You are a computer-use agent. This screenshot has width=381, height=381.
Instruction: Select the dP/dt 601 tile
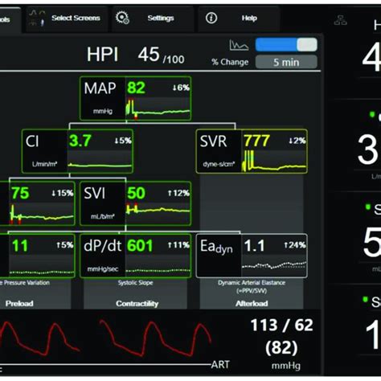[135, 256]
